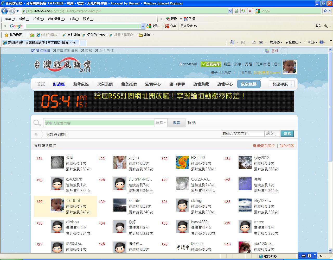Click the forum home house breadcrumb icon
Screen dimensions: 333x260
[36, 134]
